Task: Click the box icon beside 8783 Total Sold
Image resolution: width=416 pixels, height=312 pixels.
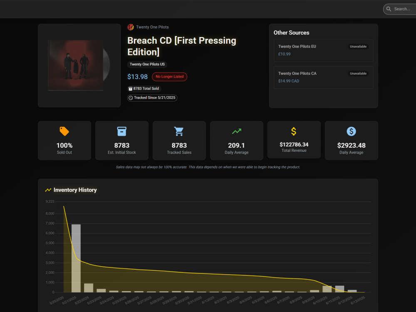Action: coord(130,89)
